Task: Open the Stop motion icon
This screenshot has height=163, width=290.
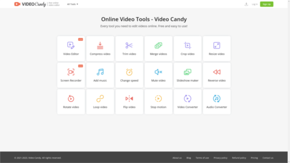Action: tap(158, 98)
